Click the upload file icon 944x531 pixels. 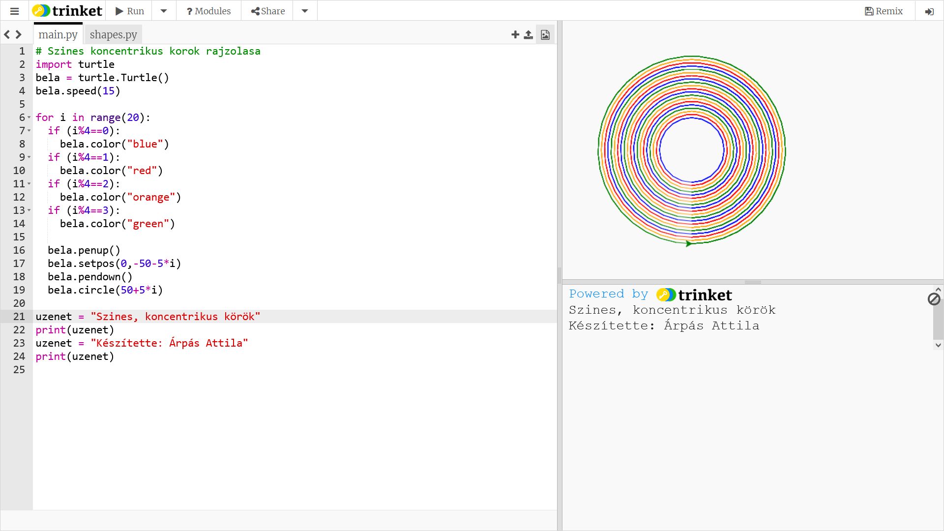point(528,34)
